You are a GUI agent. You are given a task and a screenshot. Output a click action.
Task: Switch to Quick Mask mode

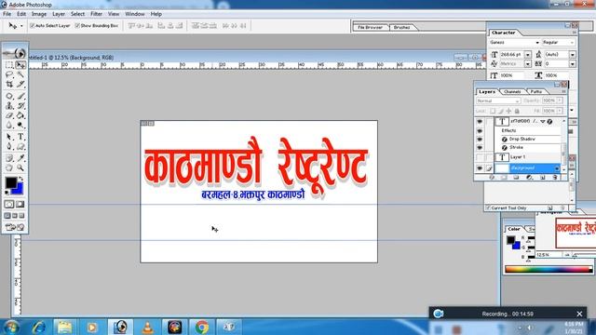pyautogui.click(x=20, y=205)
